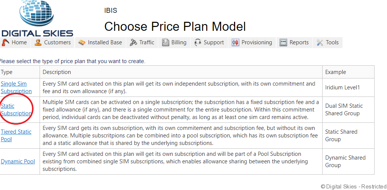Image resolution: width=387 pixels, height=190 pixels.
Task: Select the Provisioning menu label
Action: coord(257,42)
